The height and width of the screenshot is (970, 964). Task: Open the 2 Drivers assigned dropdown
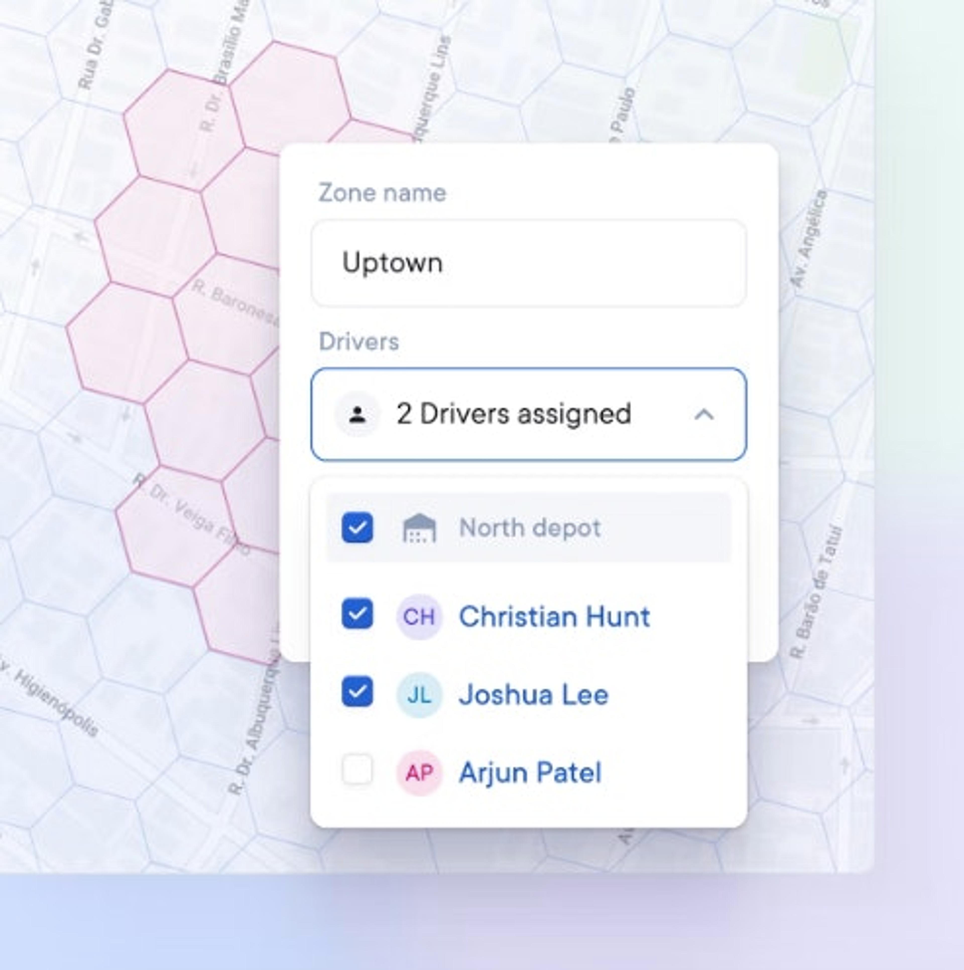(529, 414)
